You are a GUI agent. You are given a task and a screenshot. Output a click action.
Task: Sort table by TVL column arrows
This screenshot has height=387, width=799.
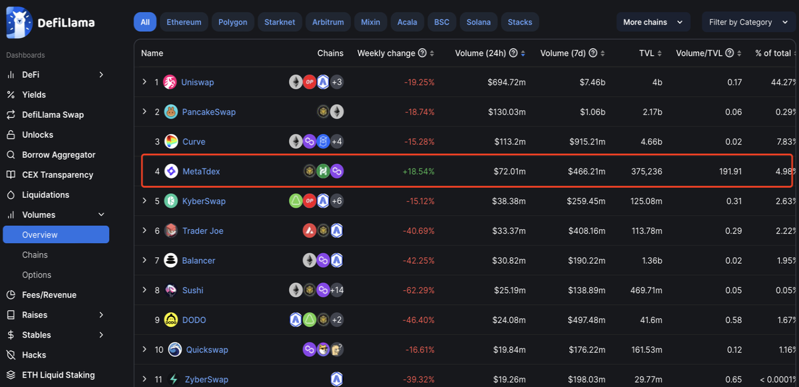(661, 53)
